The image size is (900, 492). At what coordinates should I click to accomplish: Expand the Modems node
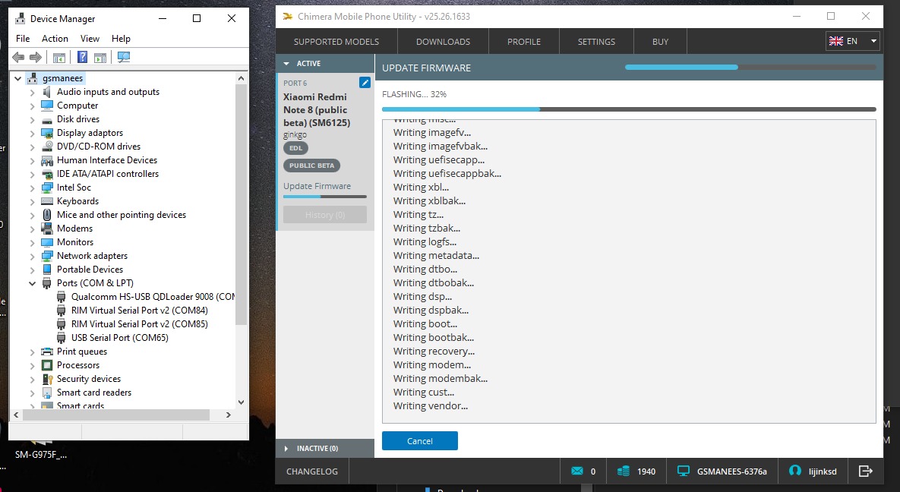point(32,229)
